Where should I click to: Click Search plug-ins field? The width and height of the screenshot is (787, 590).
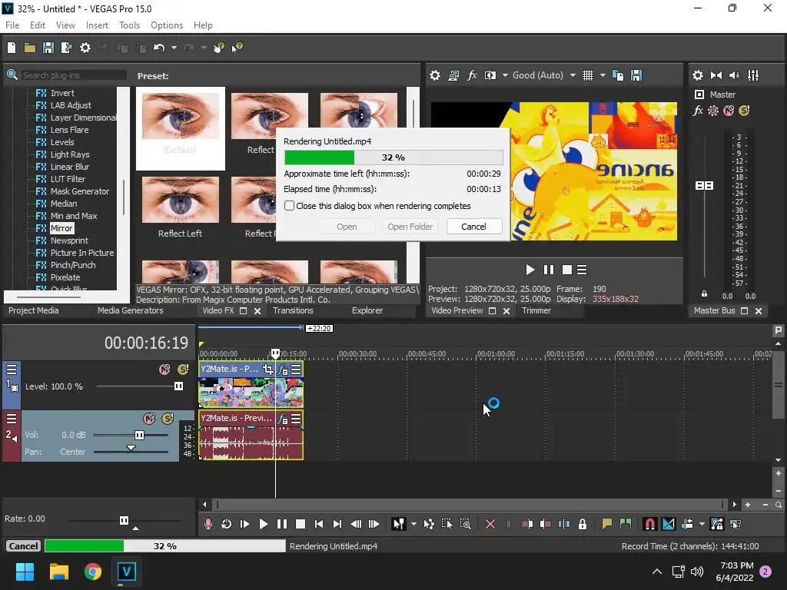point(73,75)
